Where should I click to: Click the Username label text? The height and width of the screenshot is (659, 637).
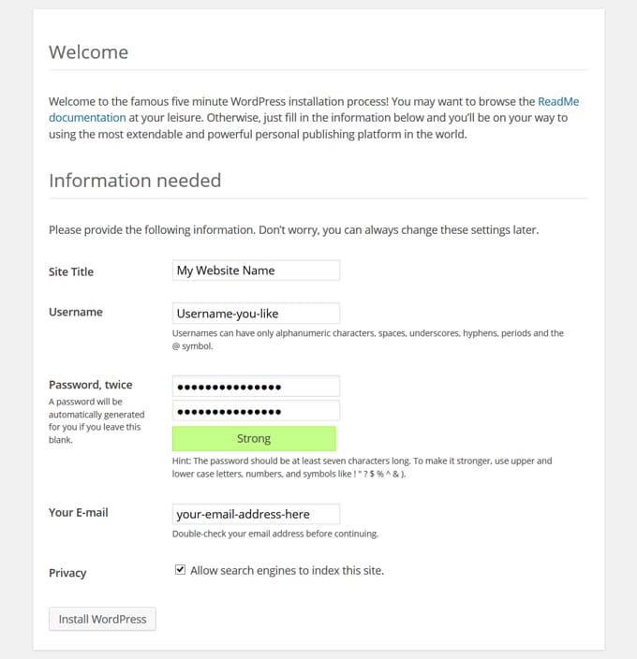(x=76, y=312)
